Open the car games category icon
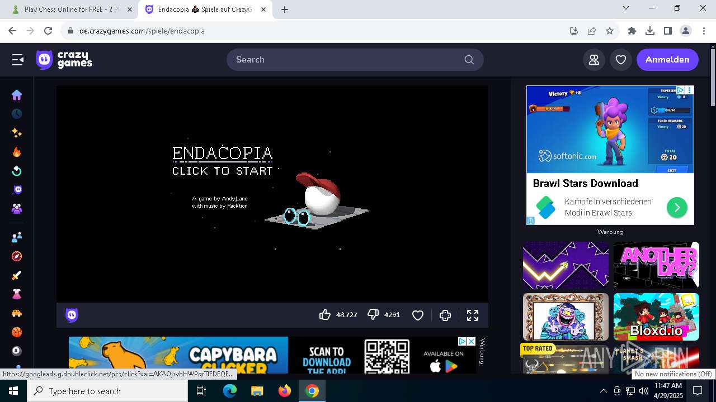 coord(17,313)
